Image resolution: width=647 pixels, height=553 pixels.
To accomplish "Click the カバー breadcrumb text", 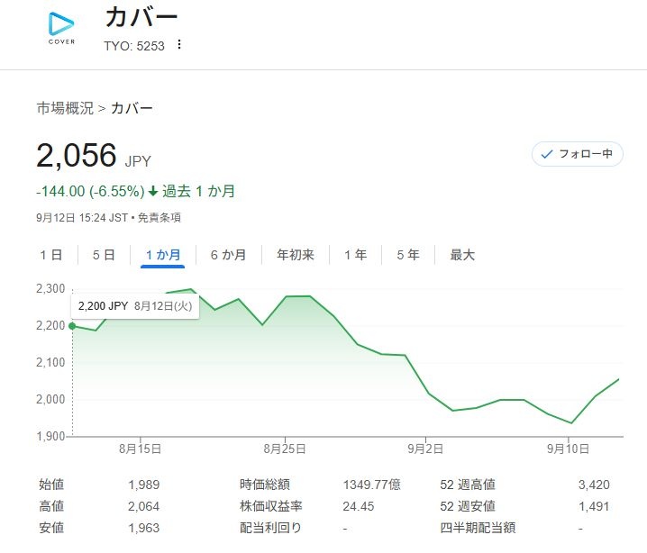I will pos(132,108).
